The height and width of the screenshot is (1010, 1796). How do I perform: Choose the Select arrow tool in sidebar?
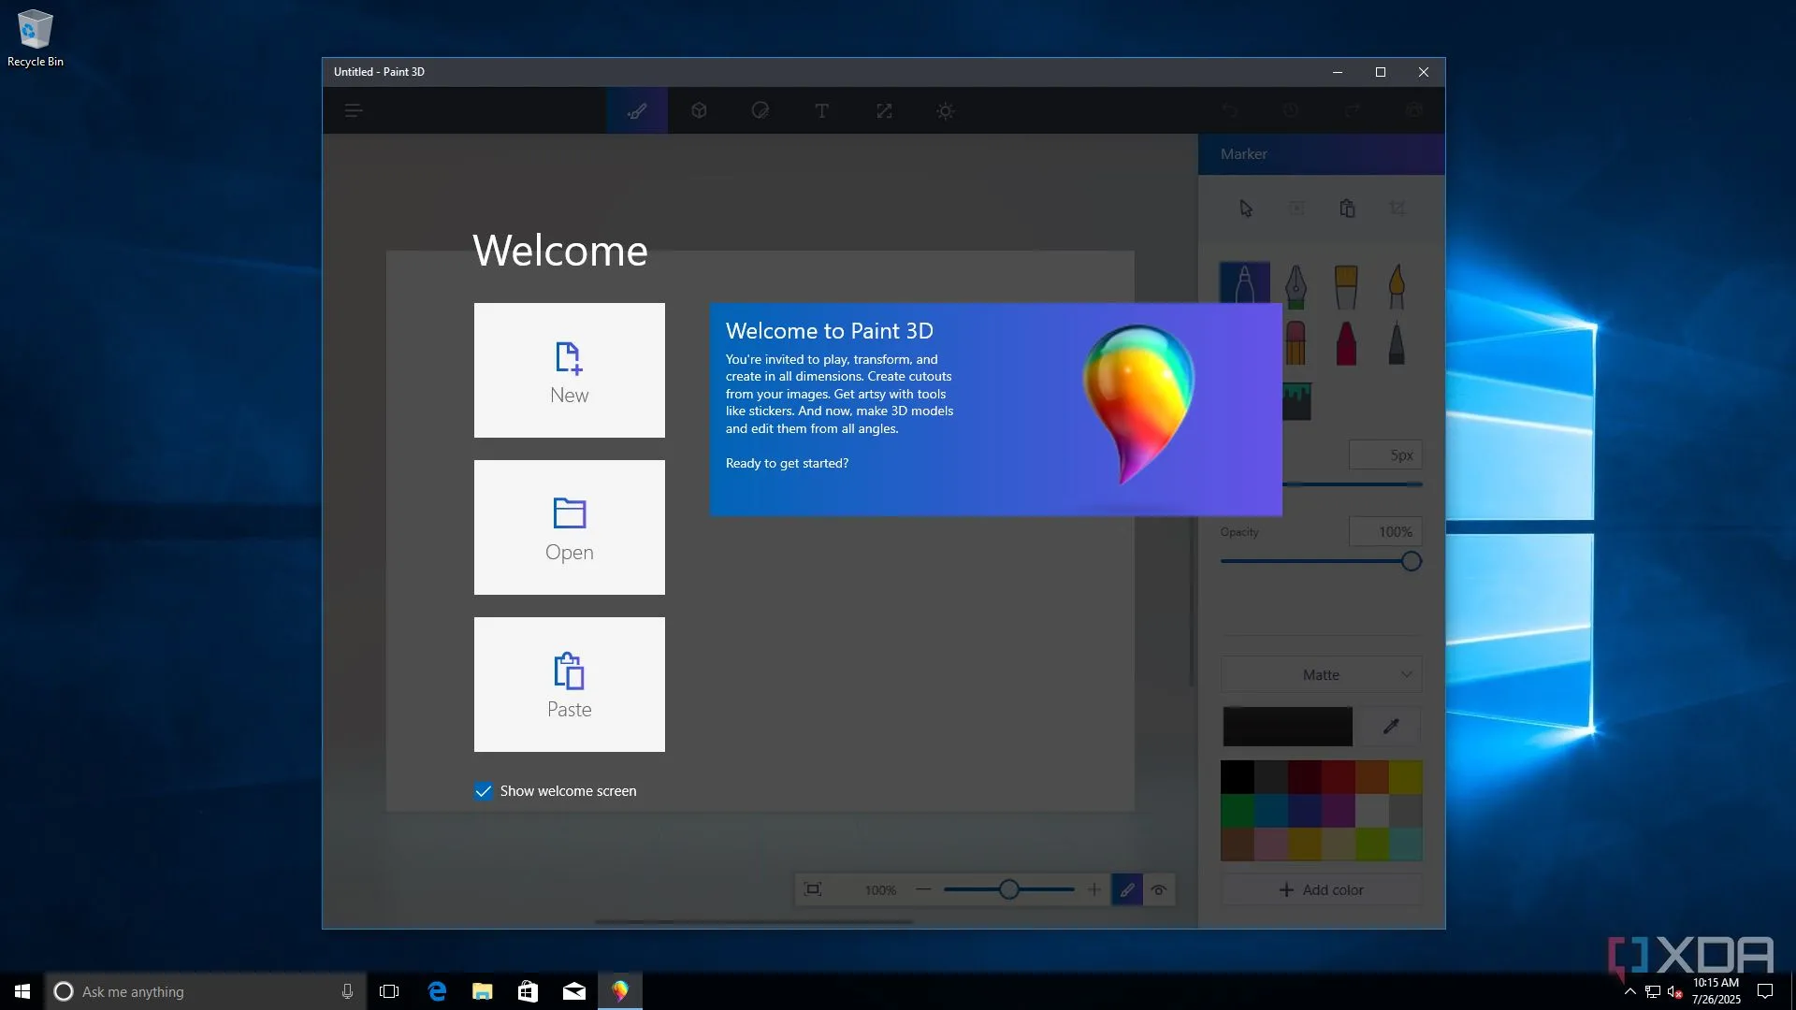tap(1246, 208)
